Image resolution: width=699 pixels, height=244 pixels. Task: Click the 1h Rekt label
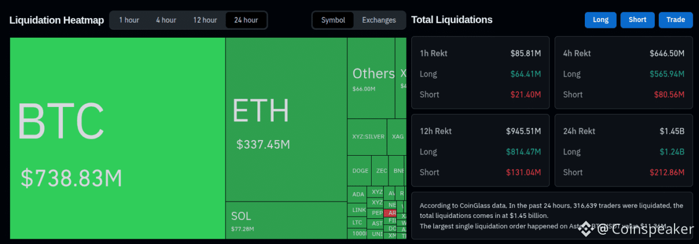[x=433, y=53]
